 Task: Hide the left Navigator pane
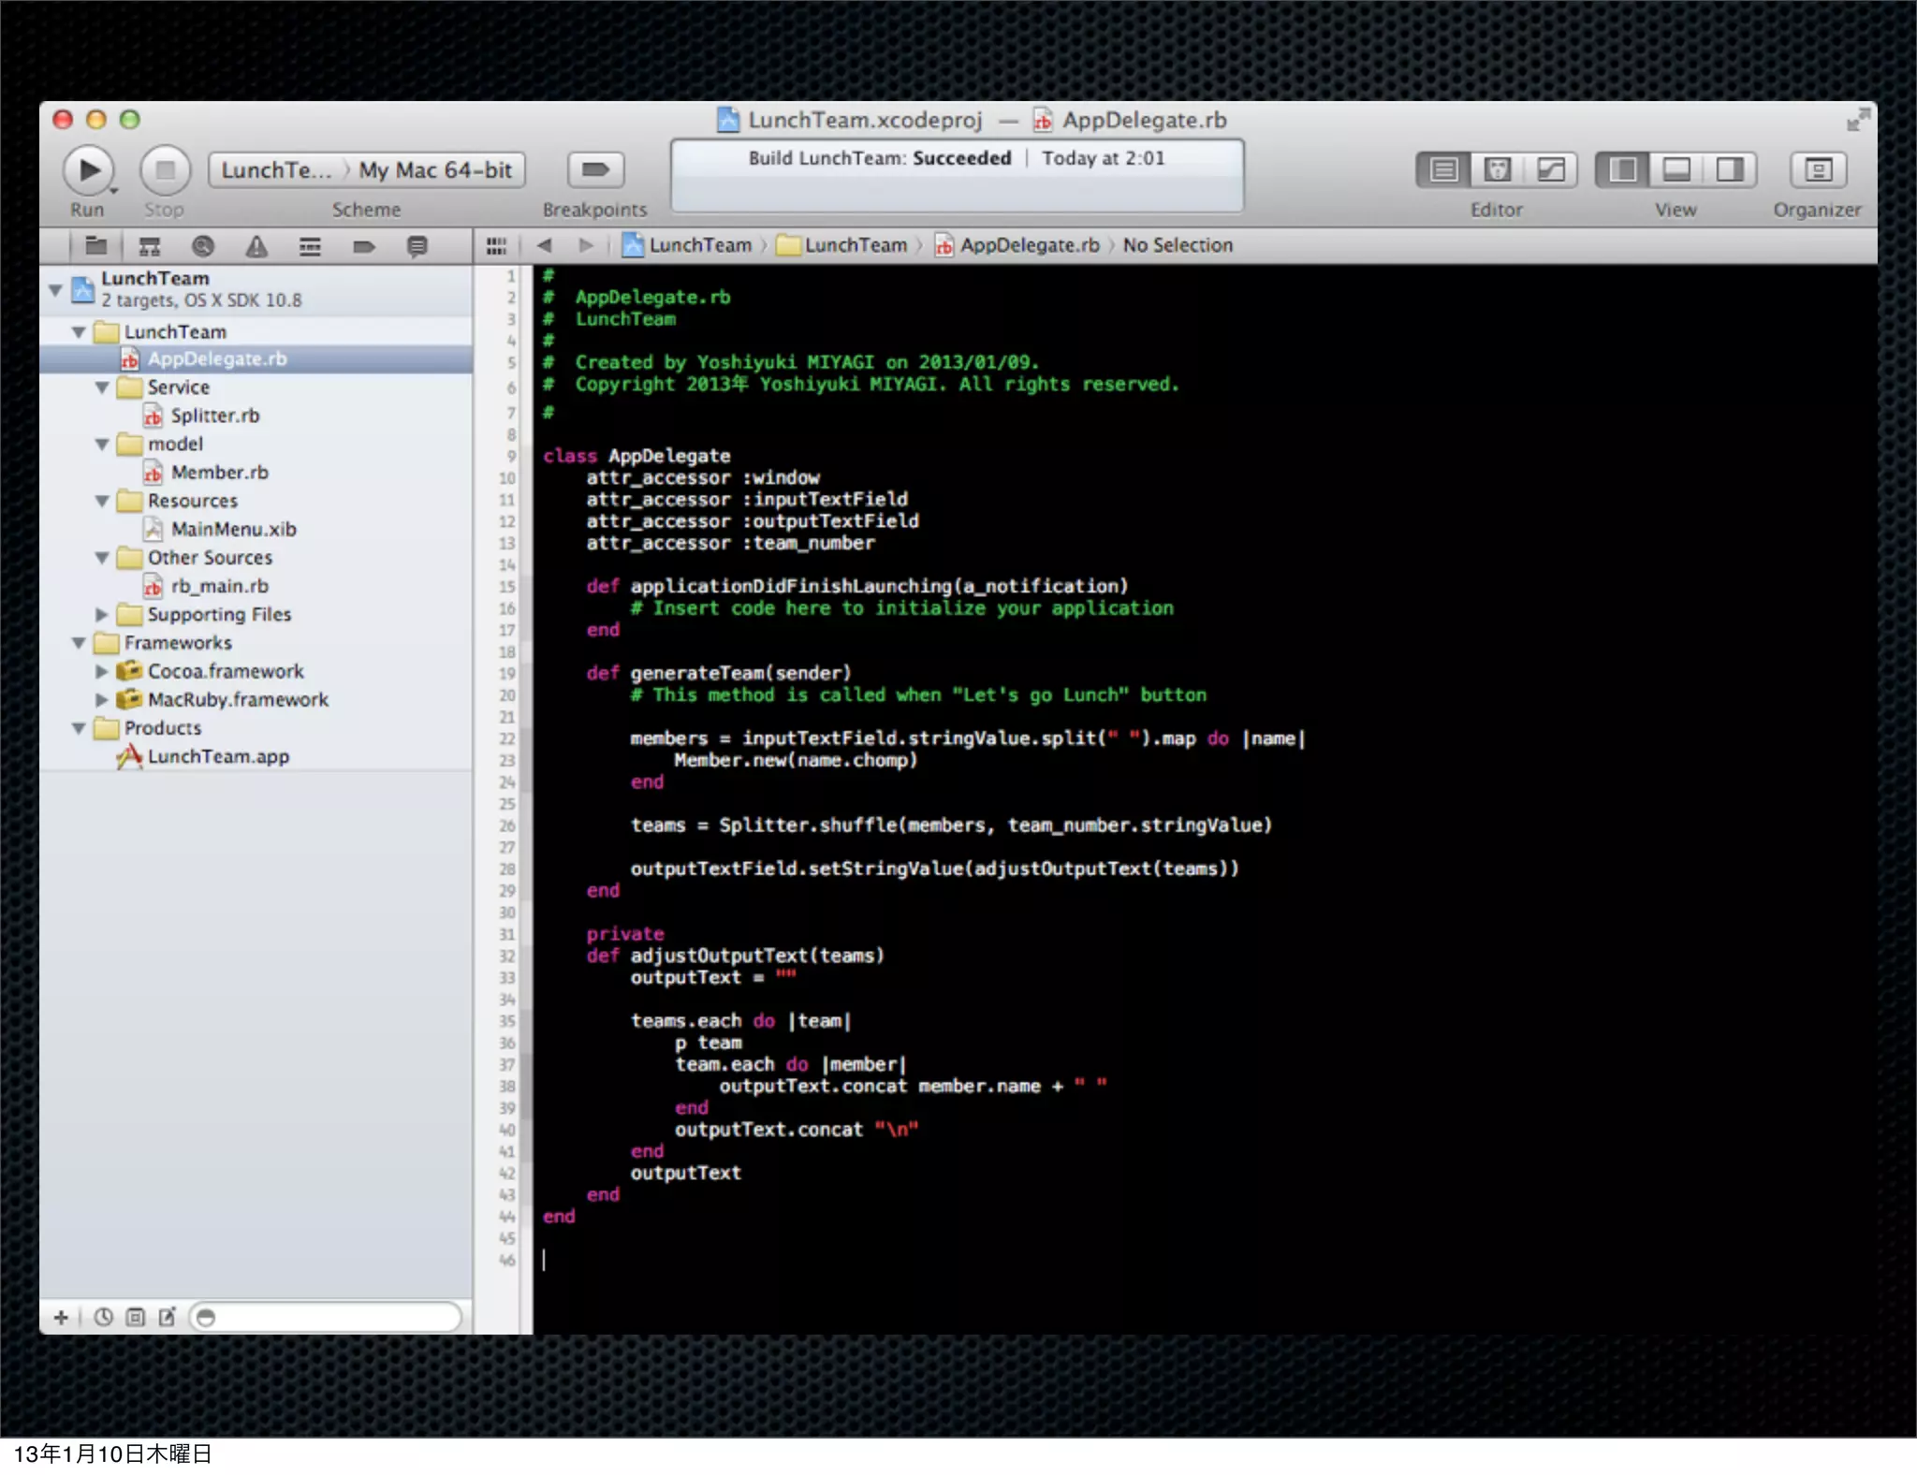1623,170
